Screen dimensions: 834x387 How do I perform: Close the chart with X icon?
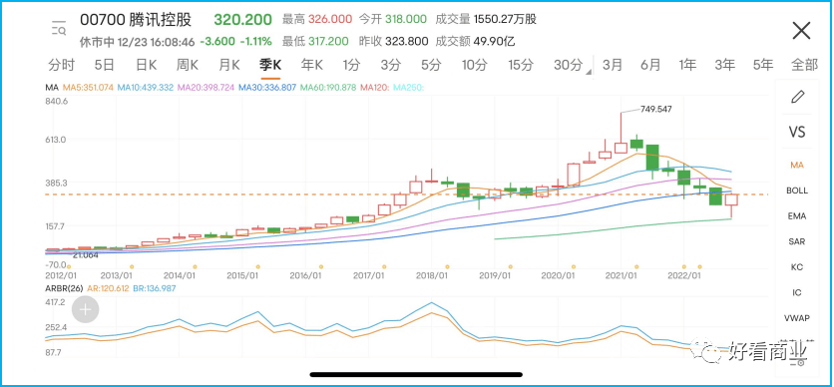click(801, 31)
